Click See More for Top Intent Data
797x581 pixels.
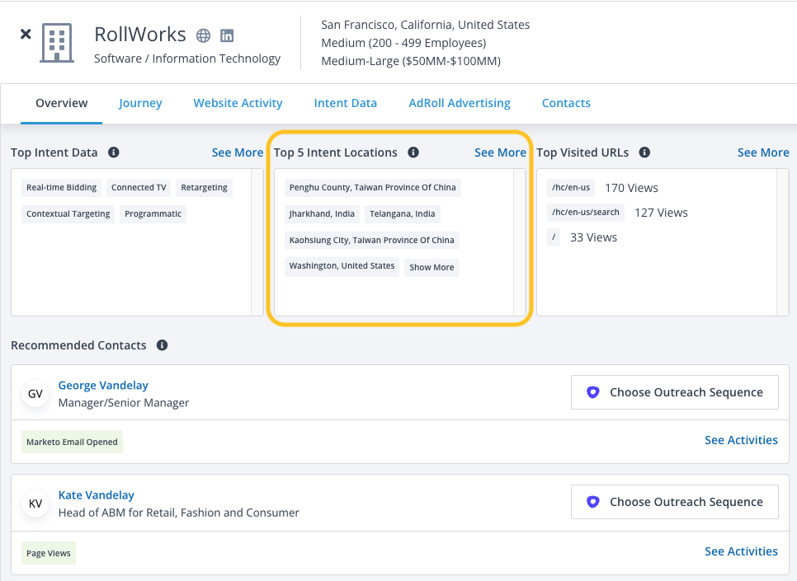(x=237, y=152)
